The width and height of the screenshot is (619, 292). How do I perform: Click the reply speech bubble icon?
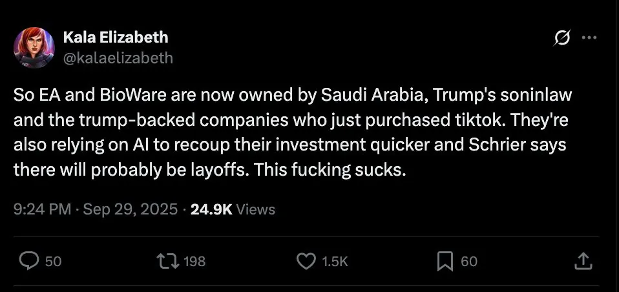point(30,261)
